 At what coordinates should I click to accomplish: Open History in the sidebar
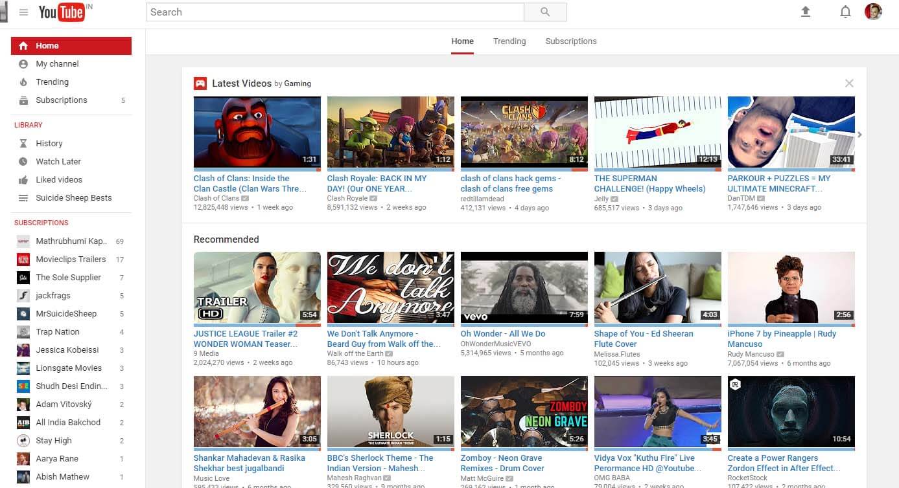49,144
